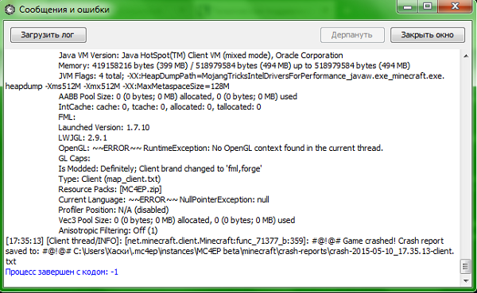Click the disabled 'Дерпануть' button
Viewport: 477px width, 293px height.
coord(352,35)
